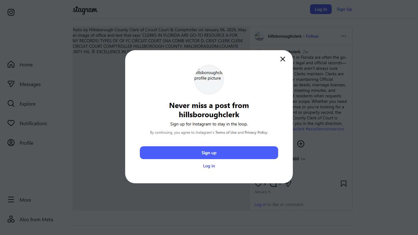Go to Home in the sidebar
Viewport: 418px width, 235px height.
(x=20, y=65)
